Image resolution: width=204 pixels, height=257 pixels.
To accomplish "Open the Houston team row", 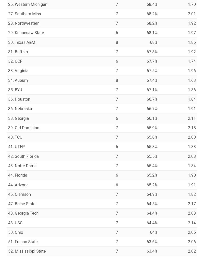I will click(22, 99).
